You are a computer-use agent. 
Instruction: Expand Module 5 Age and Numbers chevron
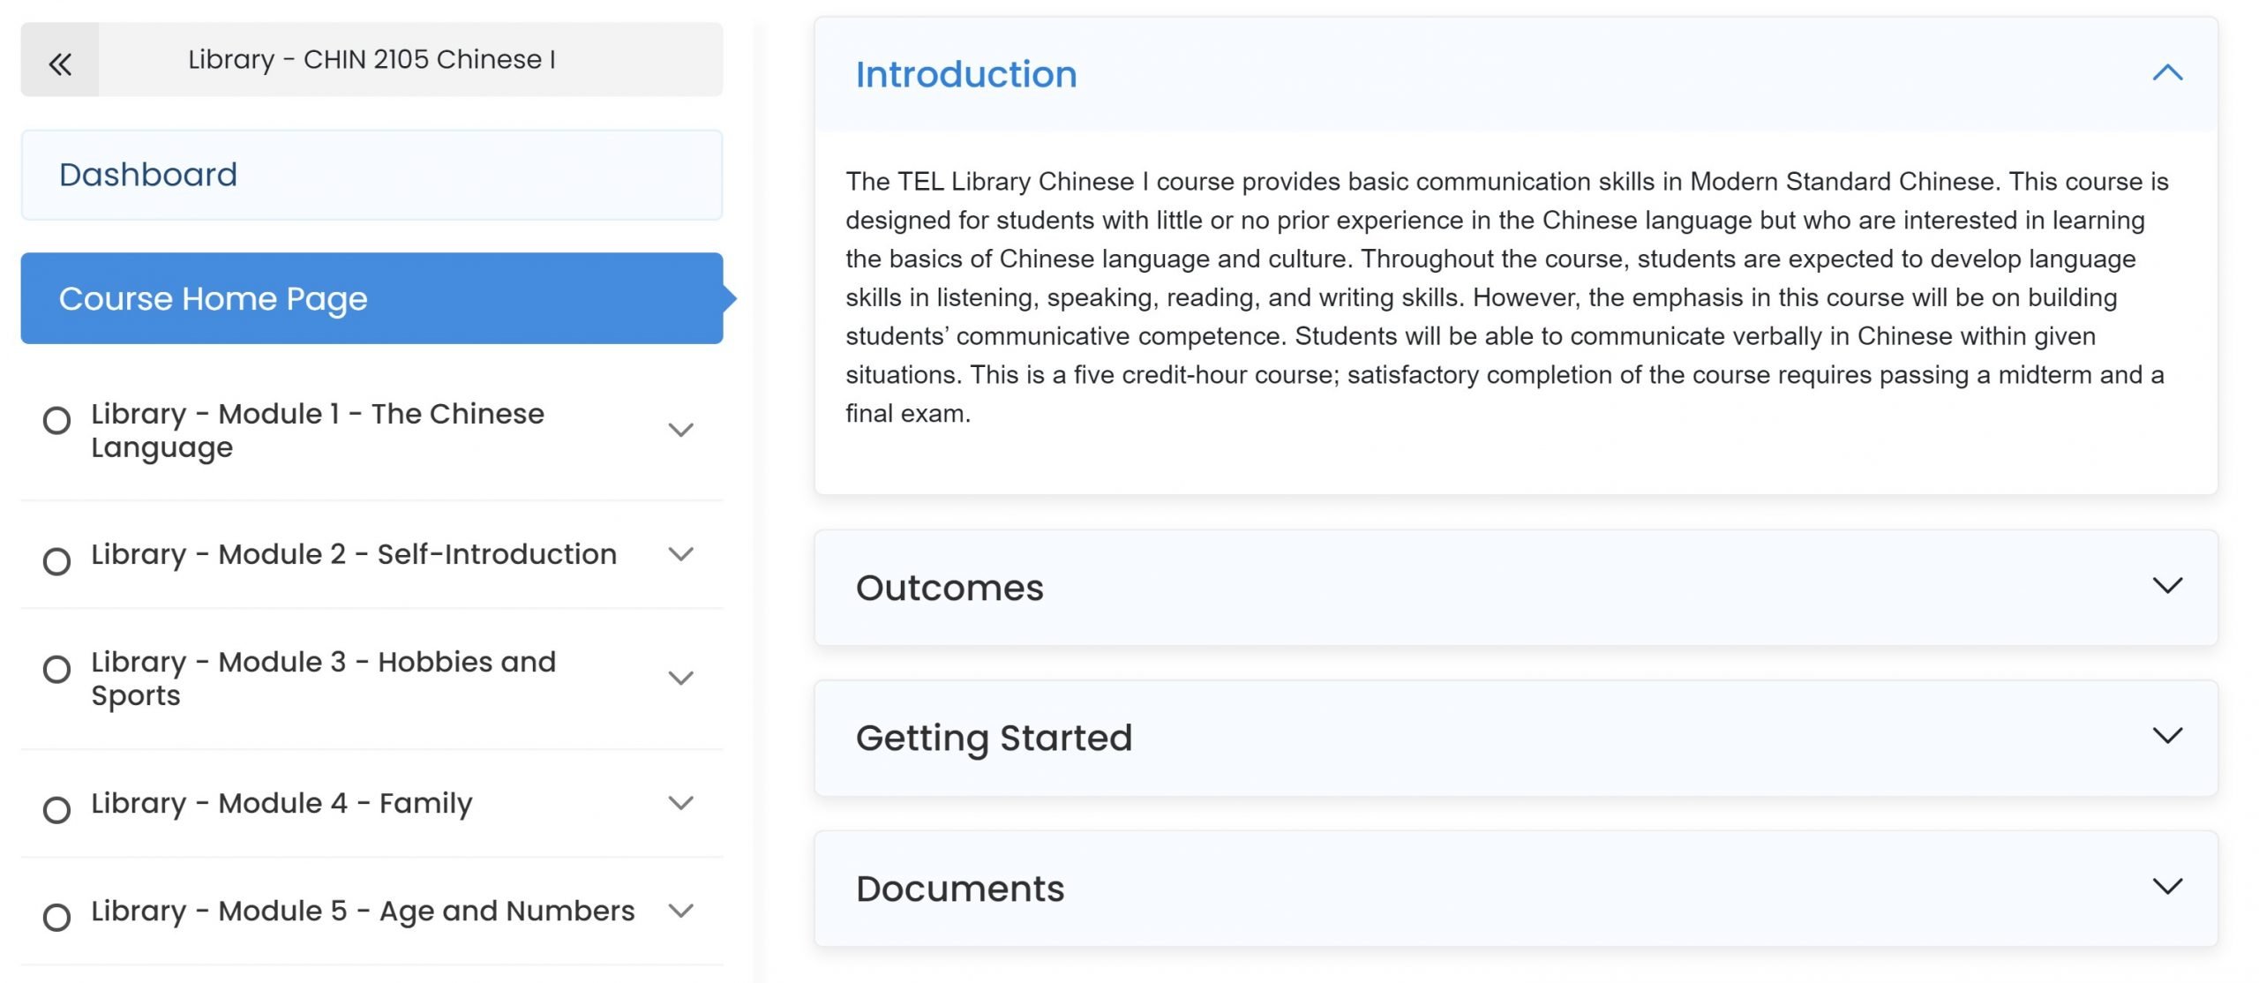coord(680,911)
